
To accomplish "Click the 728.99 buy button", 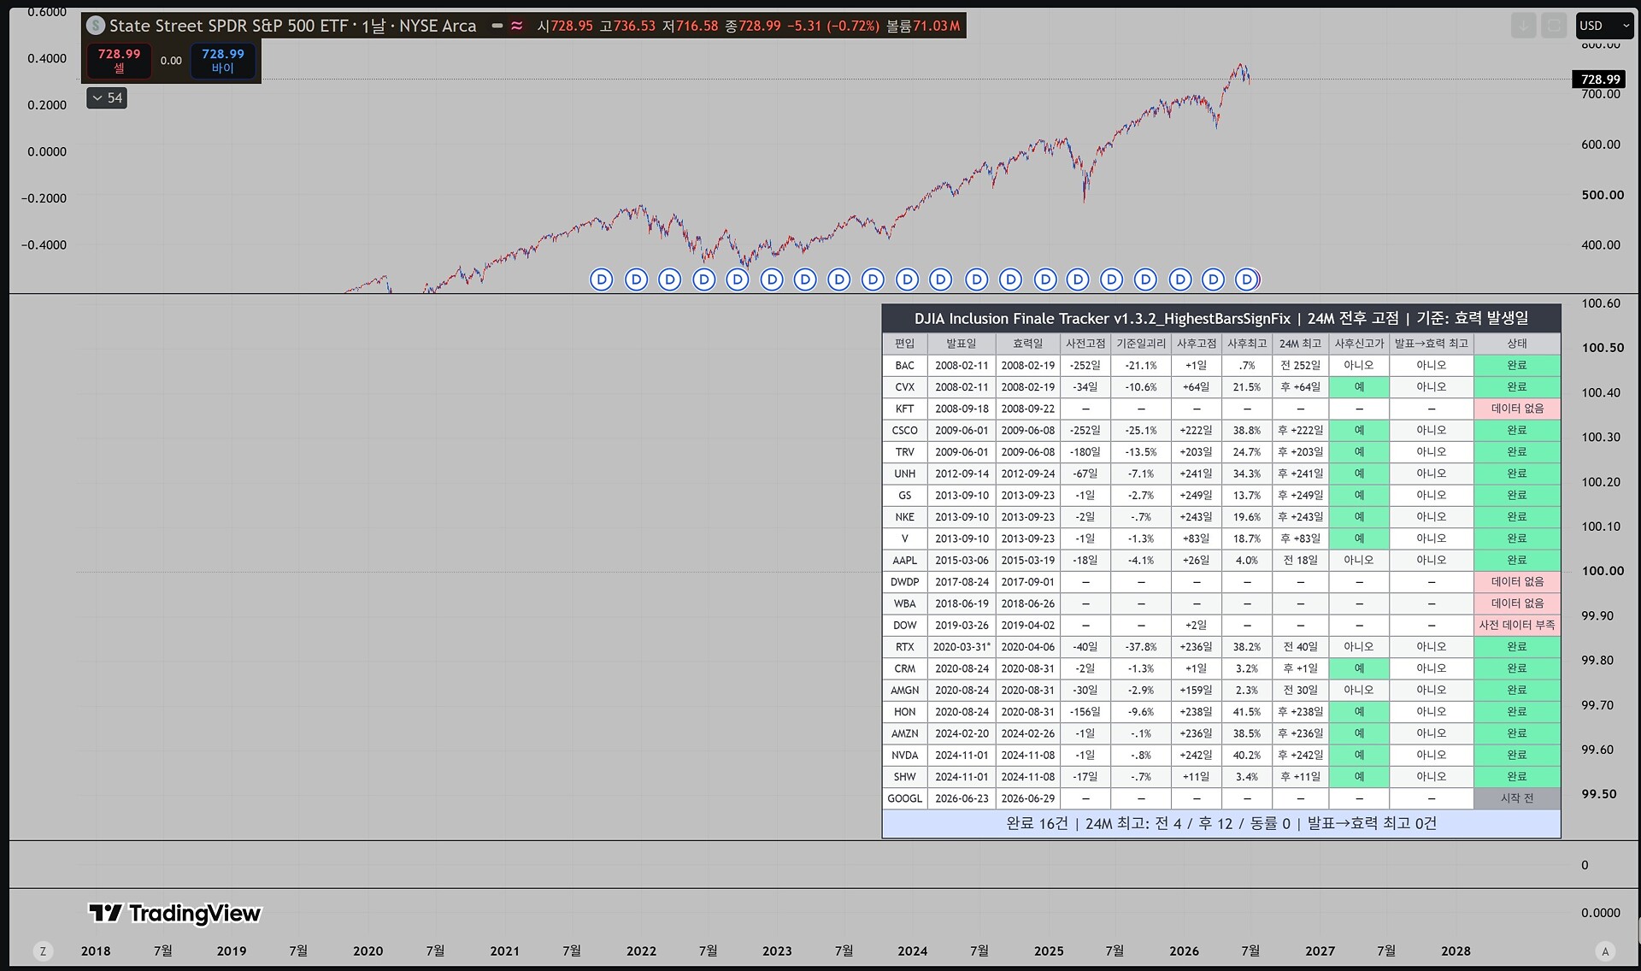I will 222,61.
